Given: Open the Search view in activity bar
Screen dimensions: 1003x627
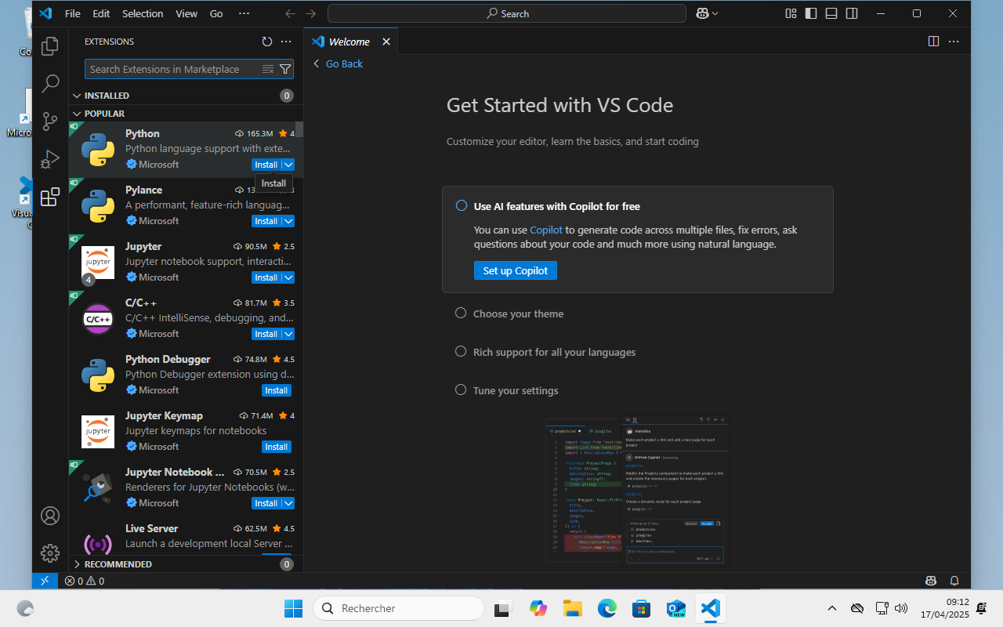Looking at the screenshot, I should [x=50, y=84].
